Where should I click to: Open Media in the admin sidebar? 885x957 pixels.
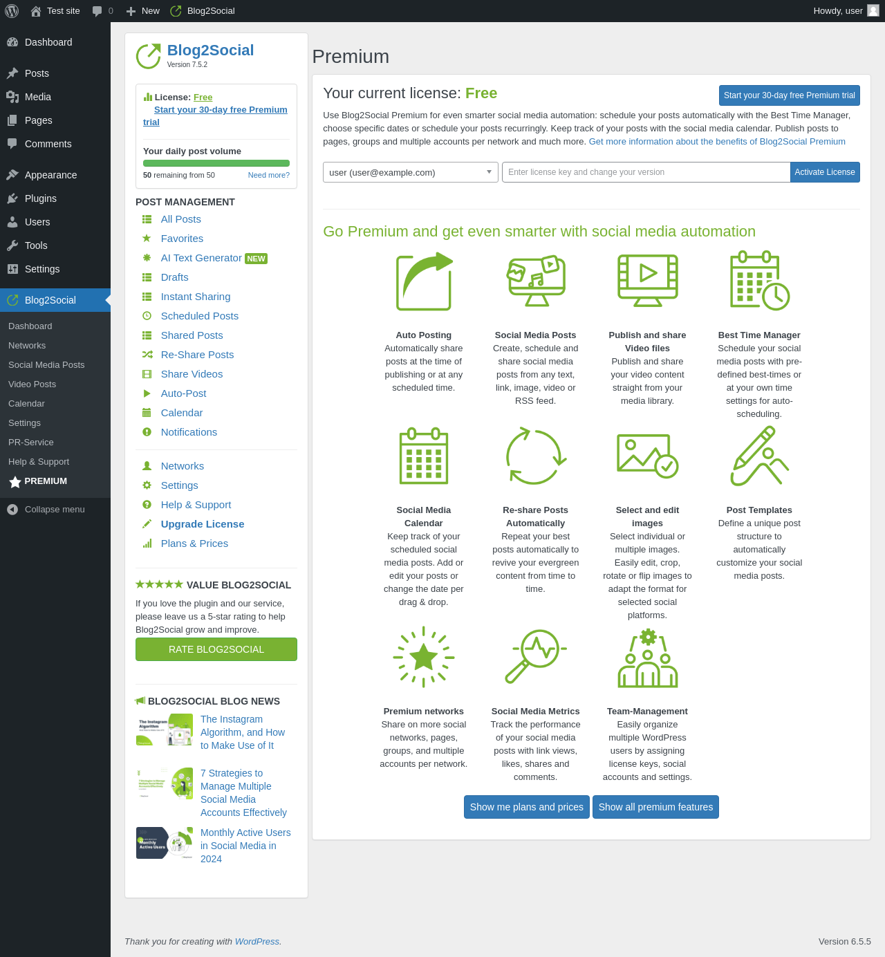point(55,97)
